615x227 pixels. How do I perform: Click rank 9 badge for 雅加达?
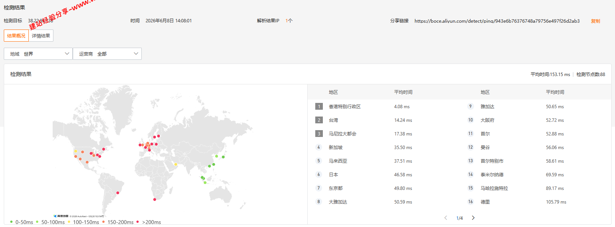pos(471,106)
